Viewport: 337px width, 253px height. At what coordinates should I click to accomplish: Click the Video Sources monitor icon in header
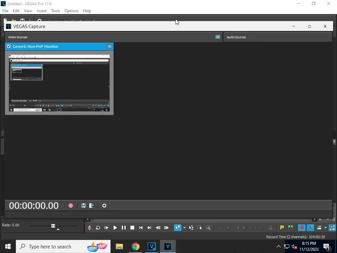[x=218, y=37]
